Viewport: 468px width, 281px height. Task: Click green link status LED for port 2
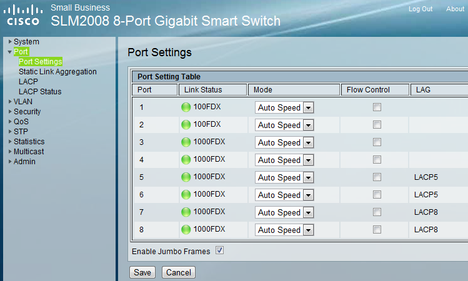point(186,125)
